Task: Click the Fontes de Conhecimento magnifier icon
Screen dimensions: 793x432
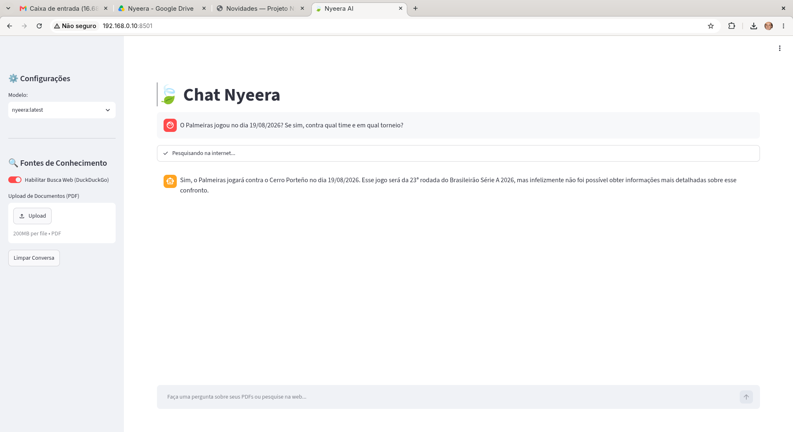Action: pos(13,163)
